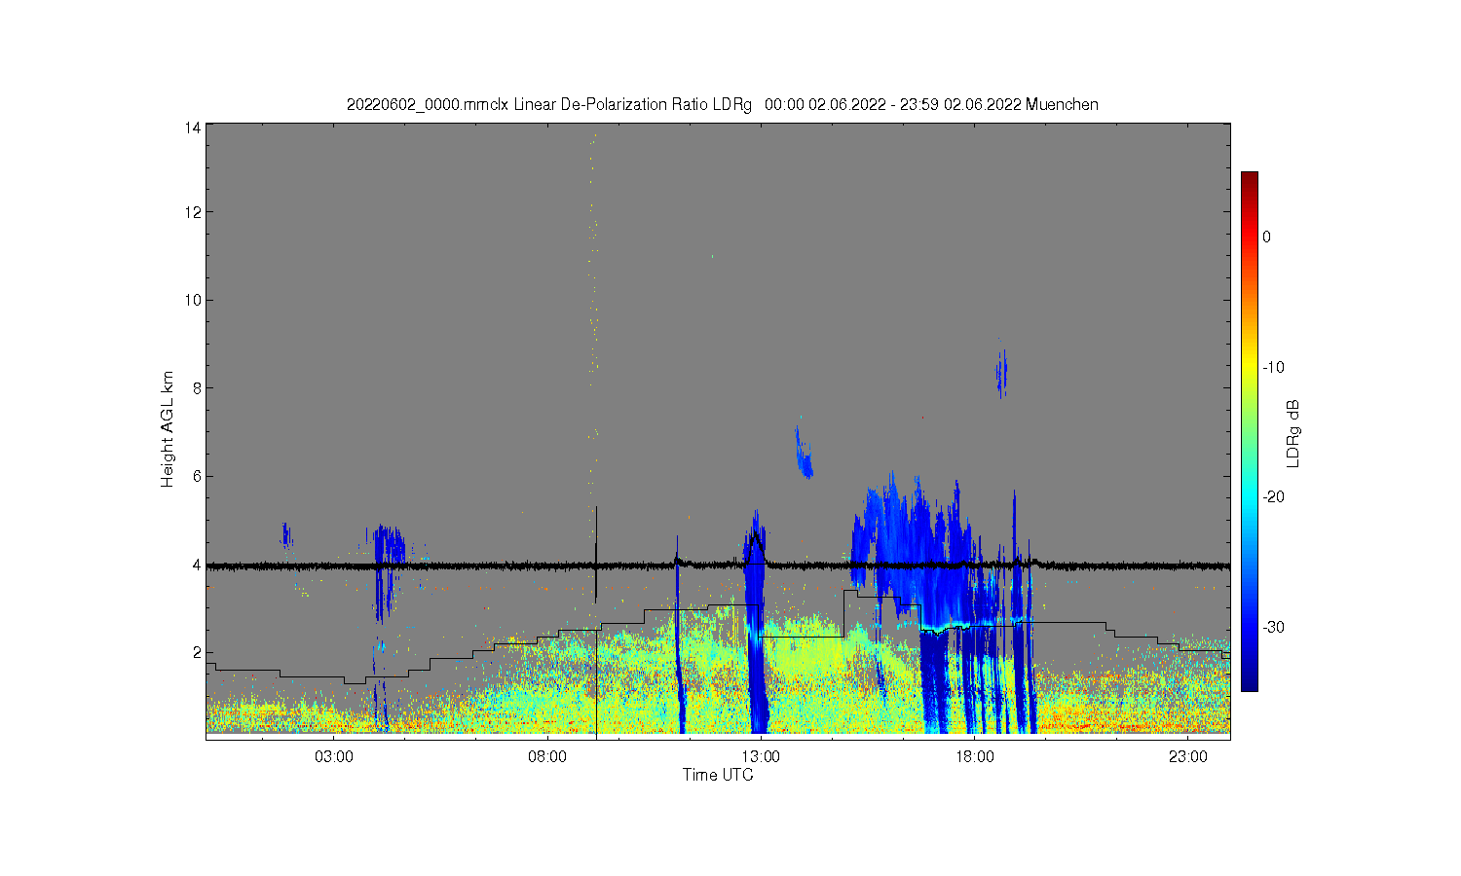Image resolution: width=1461 pixels, height=876 pixels.
Task: Click the '14' height axis label
Action: 193,128
